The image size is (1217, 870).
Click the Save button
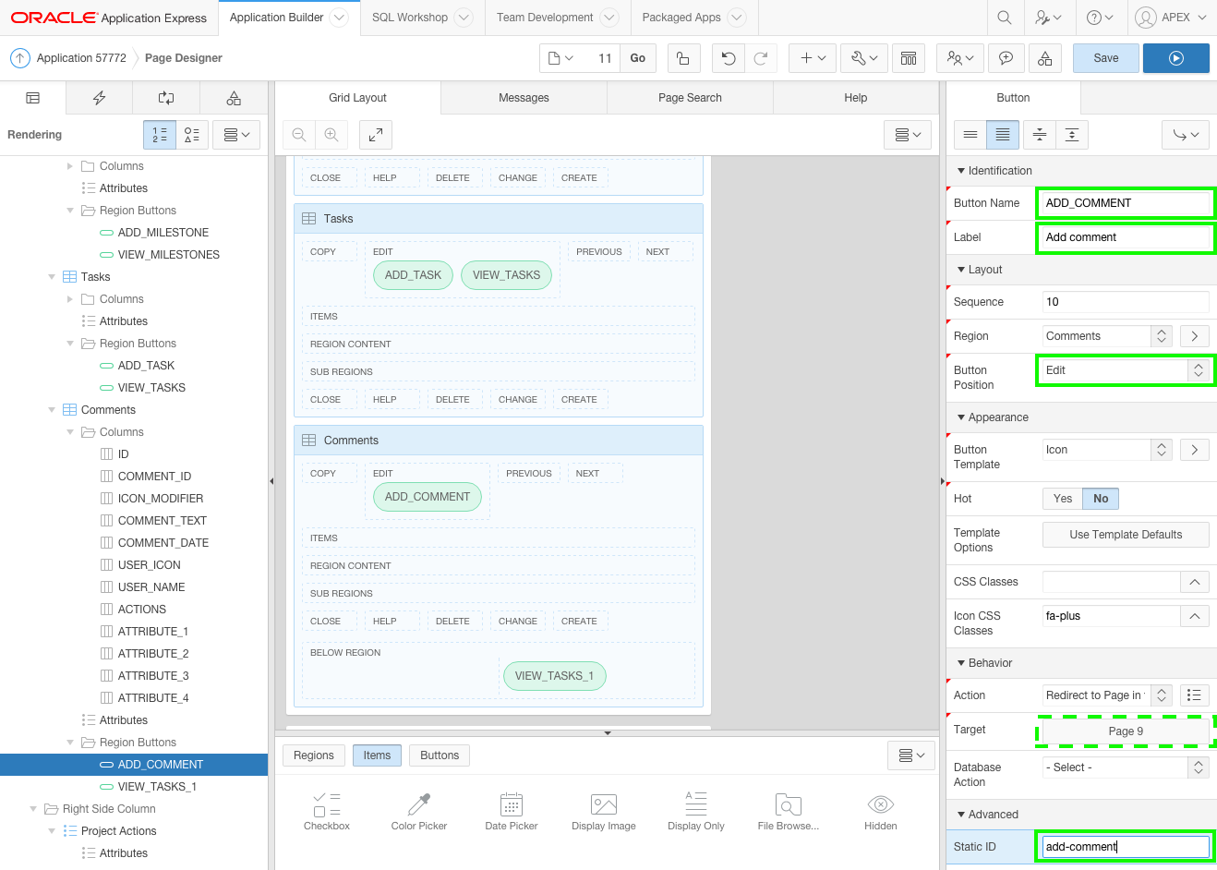point(1105,58)
